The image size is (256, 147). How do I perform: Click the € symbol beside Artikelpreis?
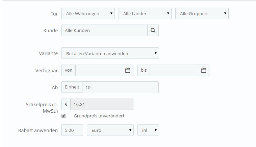66,104
